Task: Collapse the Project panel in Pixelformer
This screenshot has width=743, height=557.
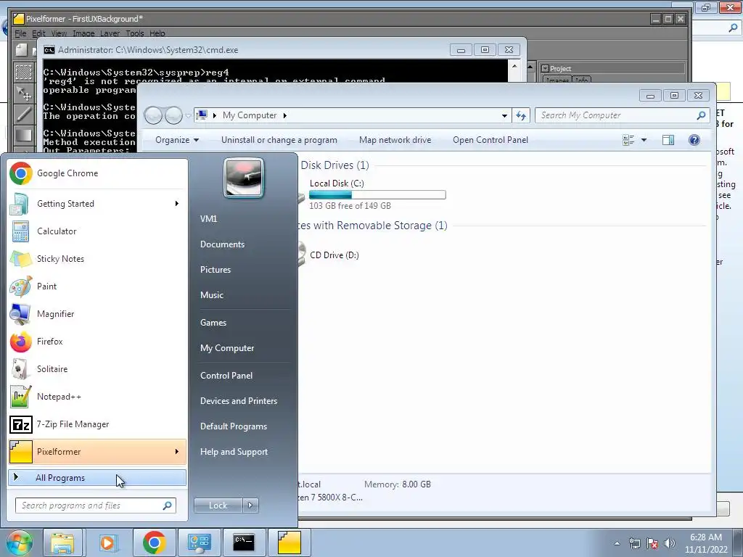Action: tap(545, 69)
